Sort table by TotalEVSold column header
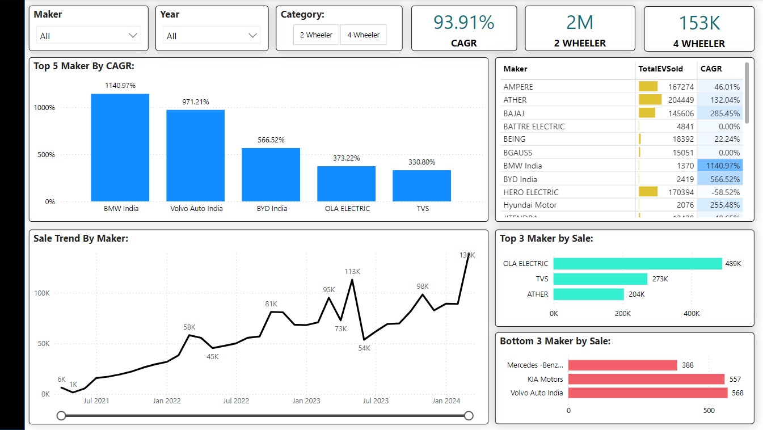This screenshot has height=430, width=763. [660, 69]
